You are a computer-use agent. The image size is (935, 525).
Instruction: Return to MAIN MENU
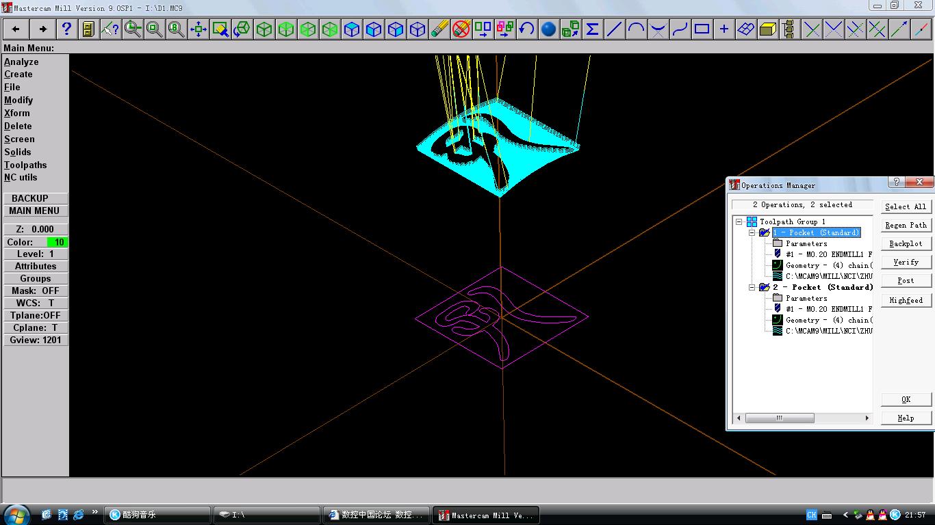(36, 211)
